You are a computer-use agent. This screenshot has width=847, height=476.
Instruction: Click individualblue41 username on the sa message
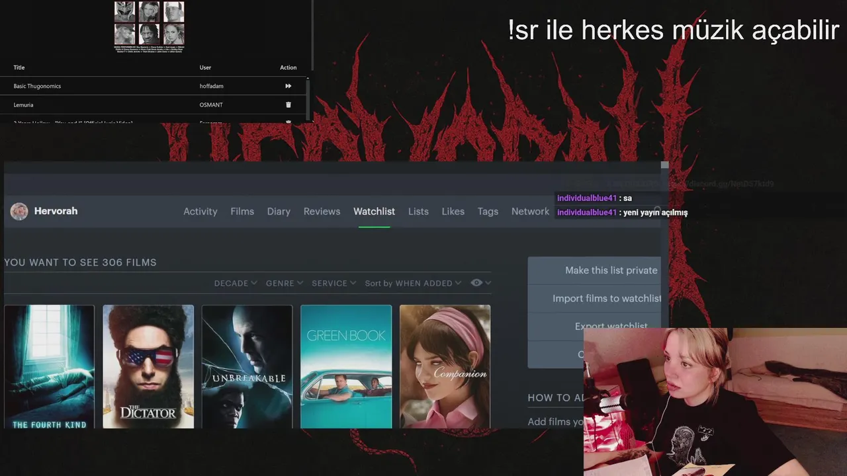587,198
